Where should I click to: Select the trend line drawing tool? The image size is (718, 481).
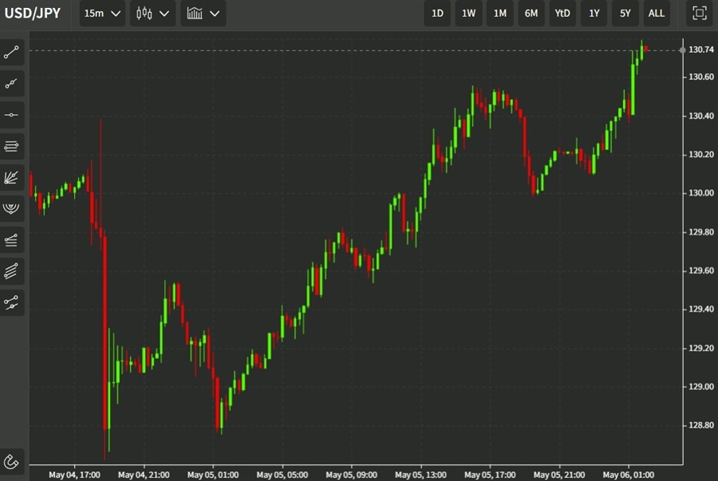[x=12, y=53]
